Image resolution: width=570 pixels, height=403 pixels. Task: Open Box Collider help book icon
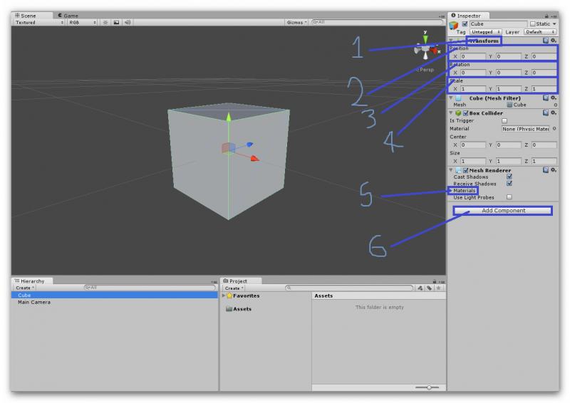[546, 113]
